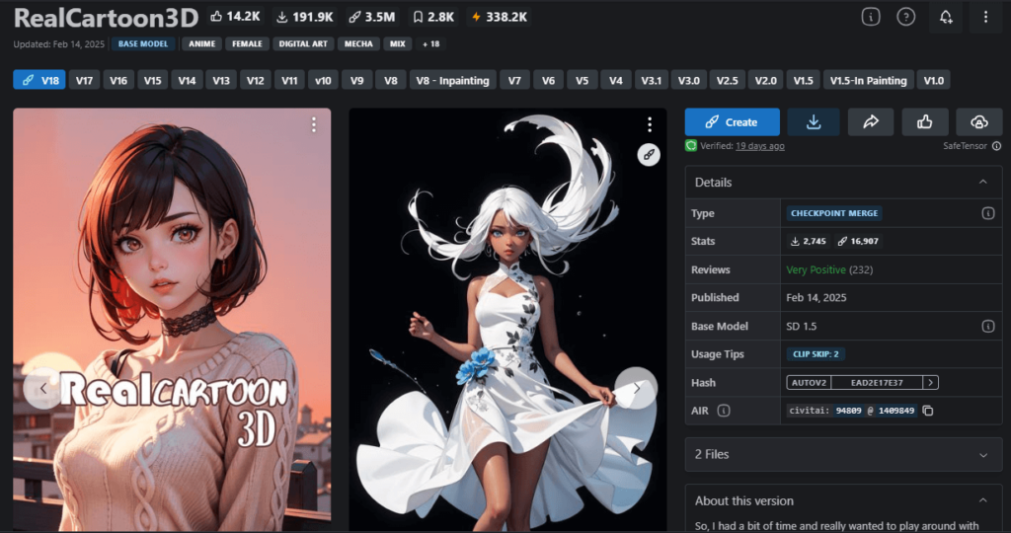Select the V17 version tab

coord(84,80)
